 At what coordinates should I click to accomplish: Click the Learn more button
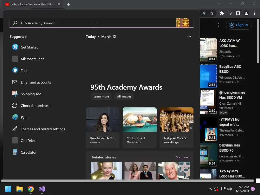(x=101, y=96)
